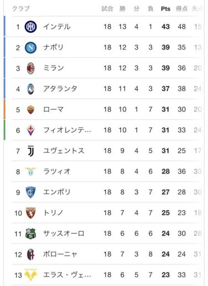
Task: Click the Napoli club crest icon
Action: coord(30,48)
